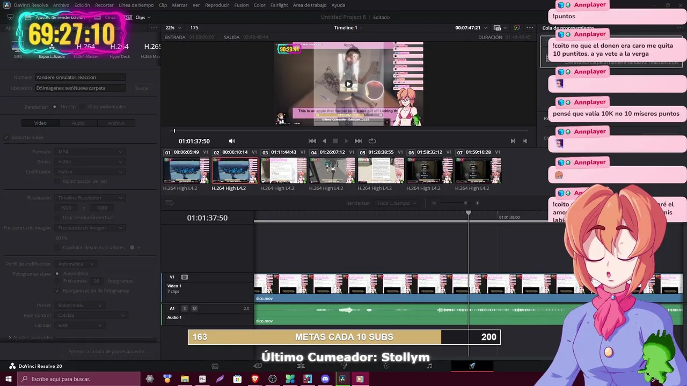Solo the Audio 1 track

coord(185,308)
